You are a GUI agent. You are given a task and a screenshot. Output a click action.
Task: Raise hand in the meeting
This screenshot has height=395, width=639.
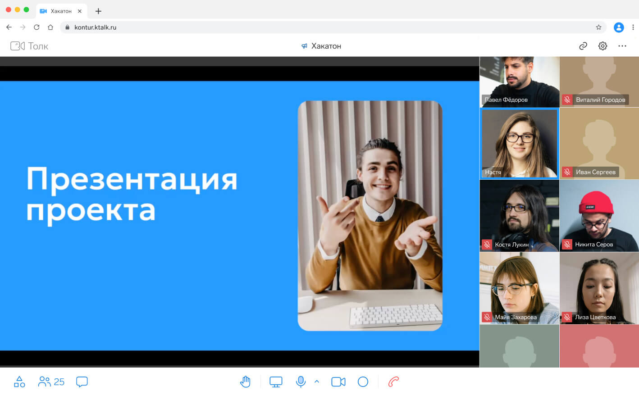point(245,382)
